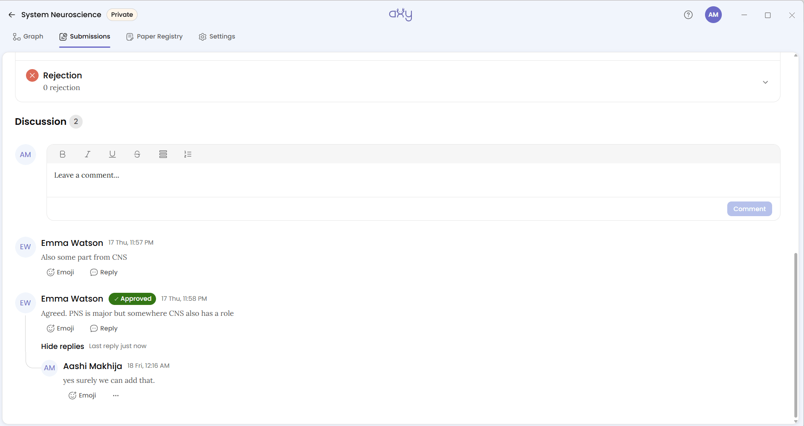Collapse thread with Hide replies
This screenshot has width=804, height=426.
tap(62, 346)
